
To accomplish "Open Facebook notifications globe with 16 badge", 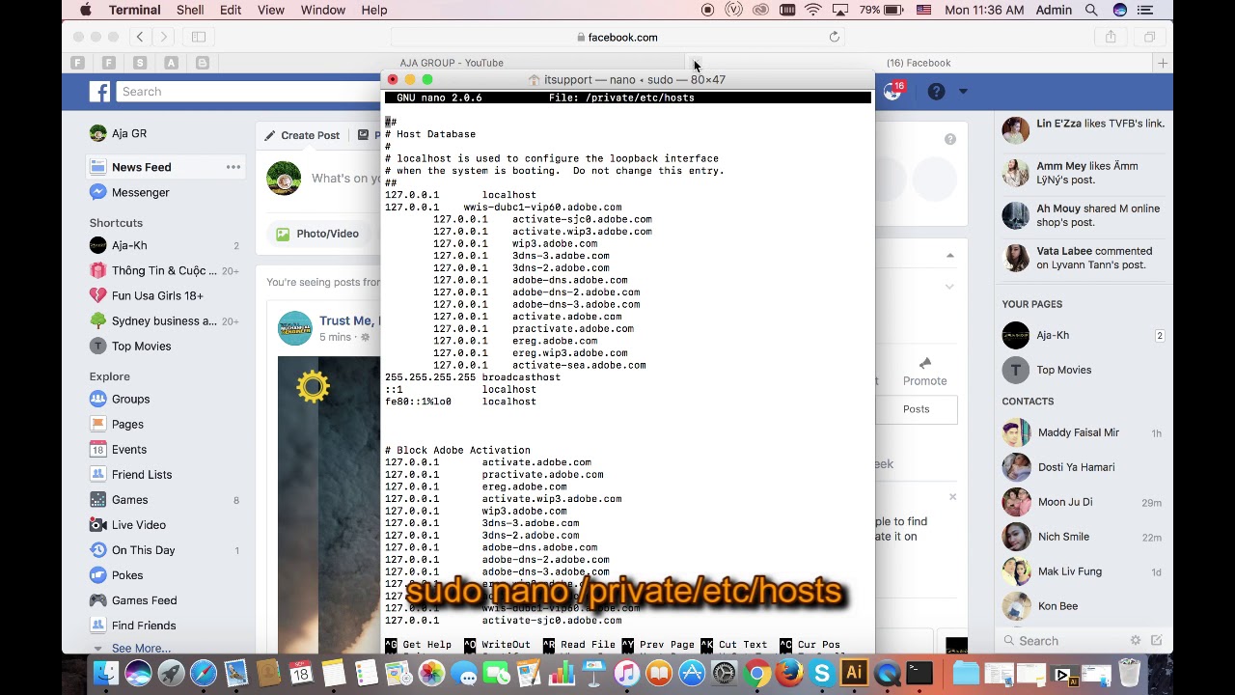I will 892,92.
